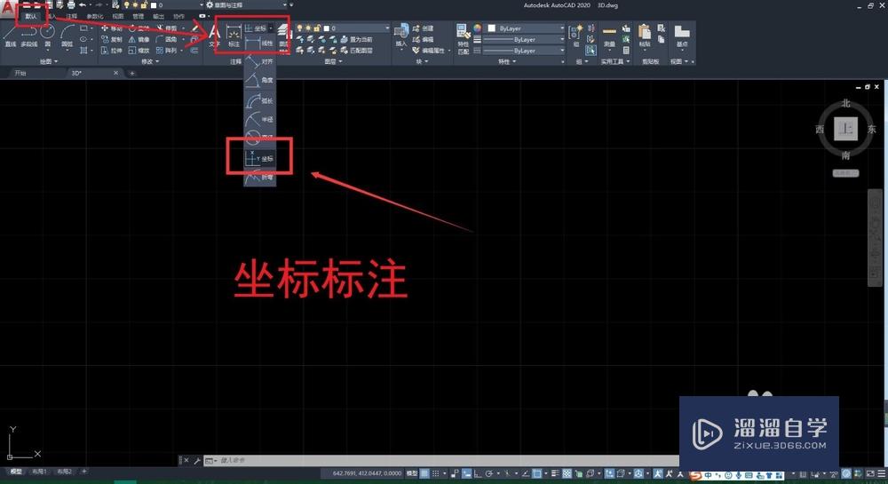This screenshot has height=484, width=888.
Task: Switch to the Model (模型) layout tab
Action: tap(16, 471)
